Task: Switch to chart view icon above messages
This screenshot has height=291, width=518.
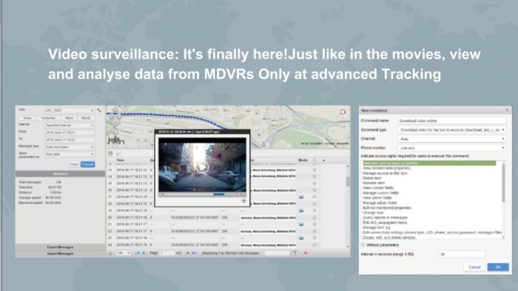Action: (x=118, y=153)
